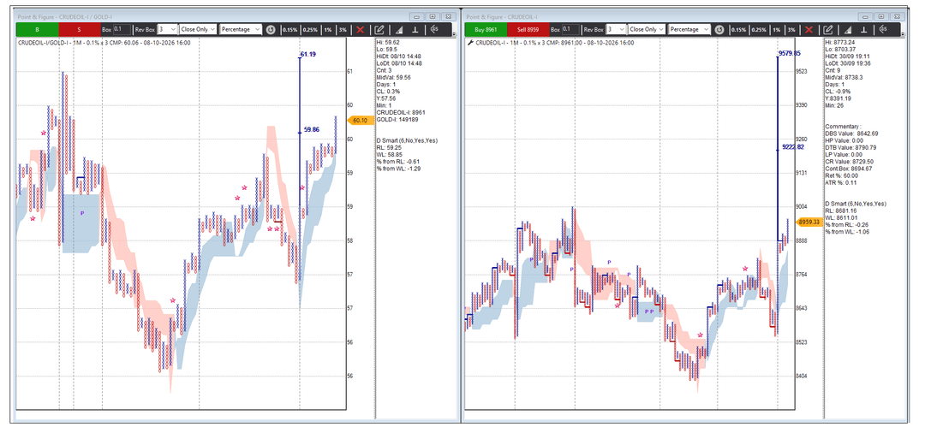This screenshot has width=925, height=433.
Task: Click 'WL: 8611.01' info row
Action: (x=841, y=217)
